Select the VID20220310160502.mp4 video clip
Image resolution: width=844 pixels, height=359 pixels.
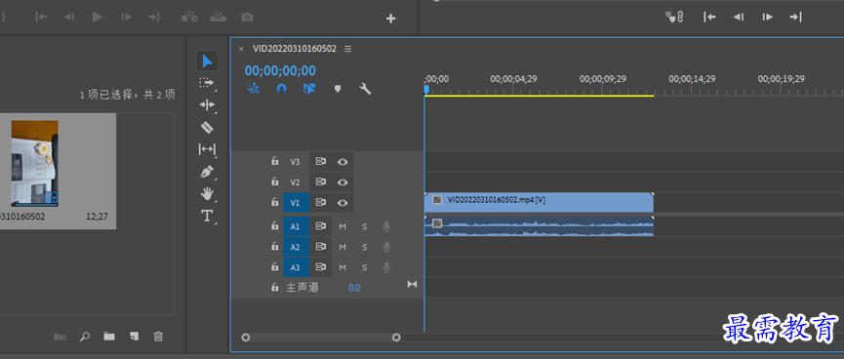[x=539, y=203]
